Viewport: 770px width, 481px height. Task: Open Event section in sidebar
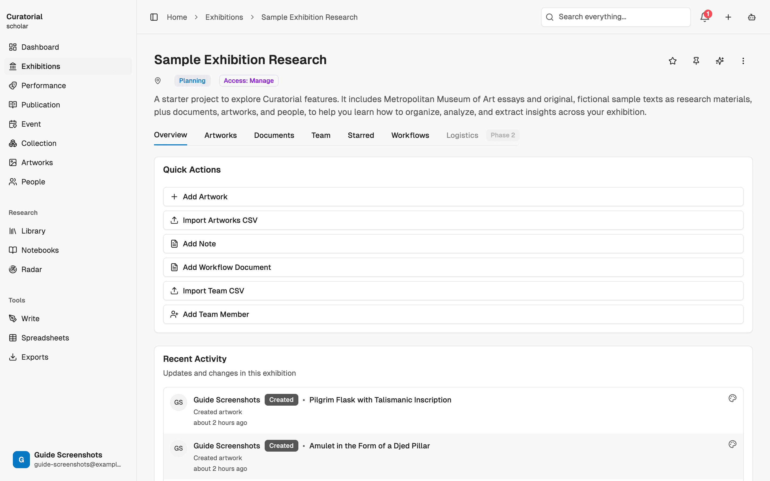[x=68, y=124]
